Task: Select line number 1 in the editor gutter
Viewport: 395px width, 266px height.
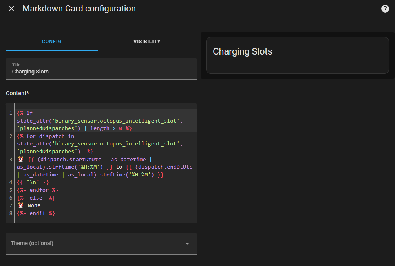Action: (x=11, y=113)
